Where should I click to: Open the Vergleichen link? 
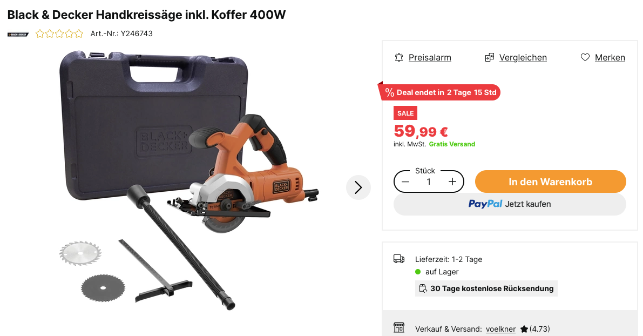tap(523, 57)
